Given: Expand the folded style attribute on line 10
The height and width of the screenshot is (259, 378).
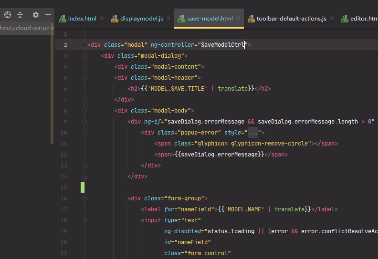Looking at the screenshot, I should [252, 133].
